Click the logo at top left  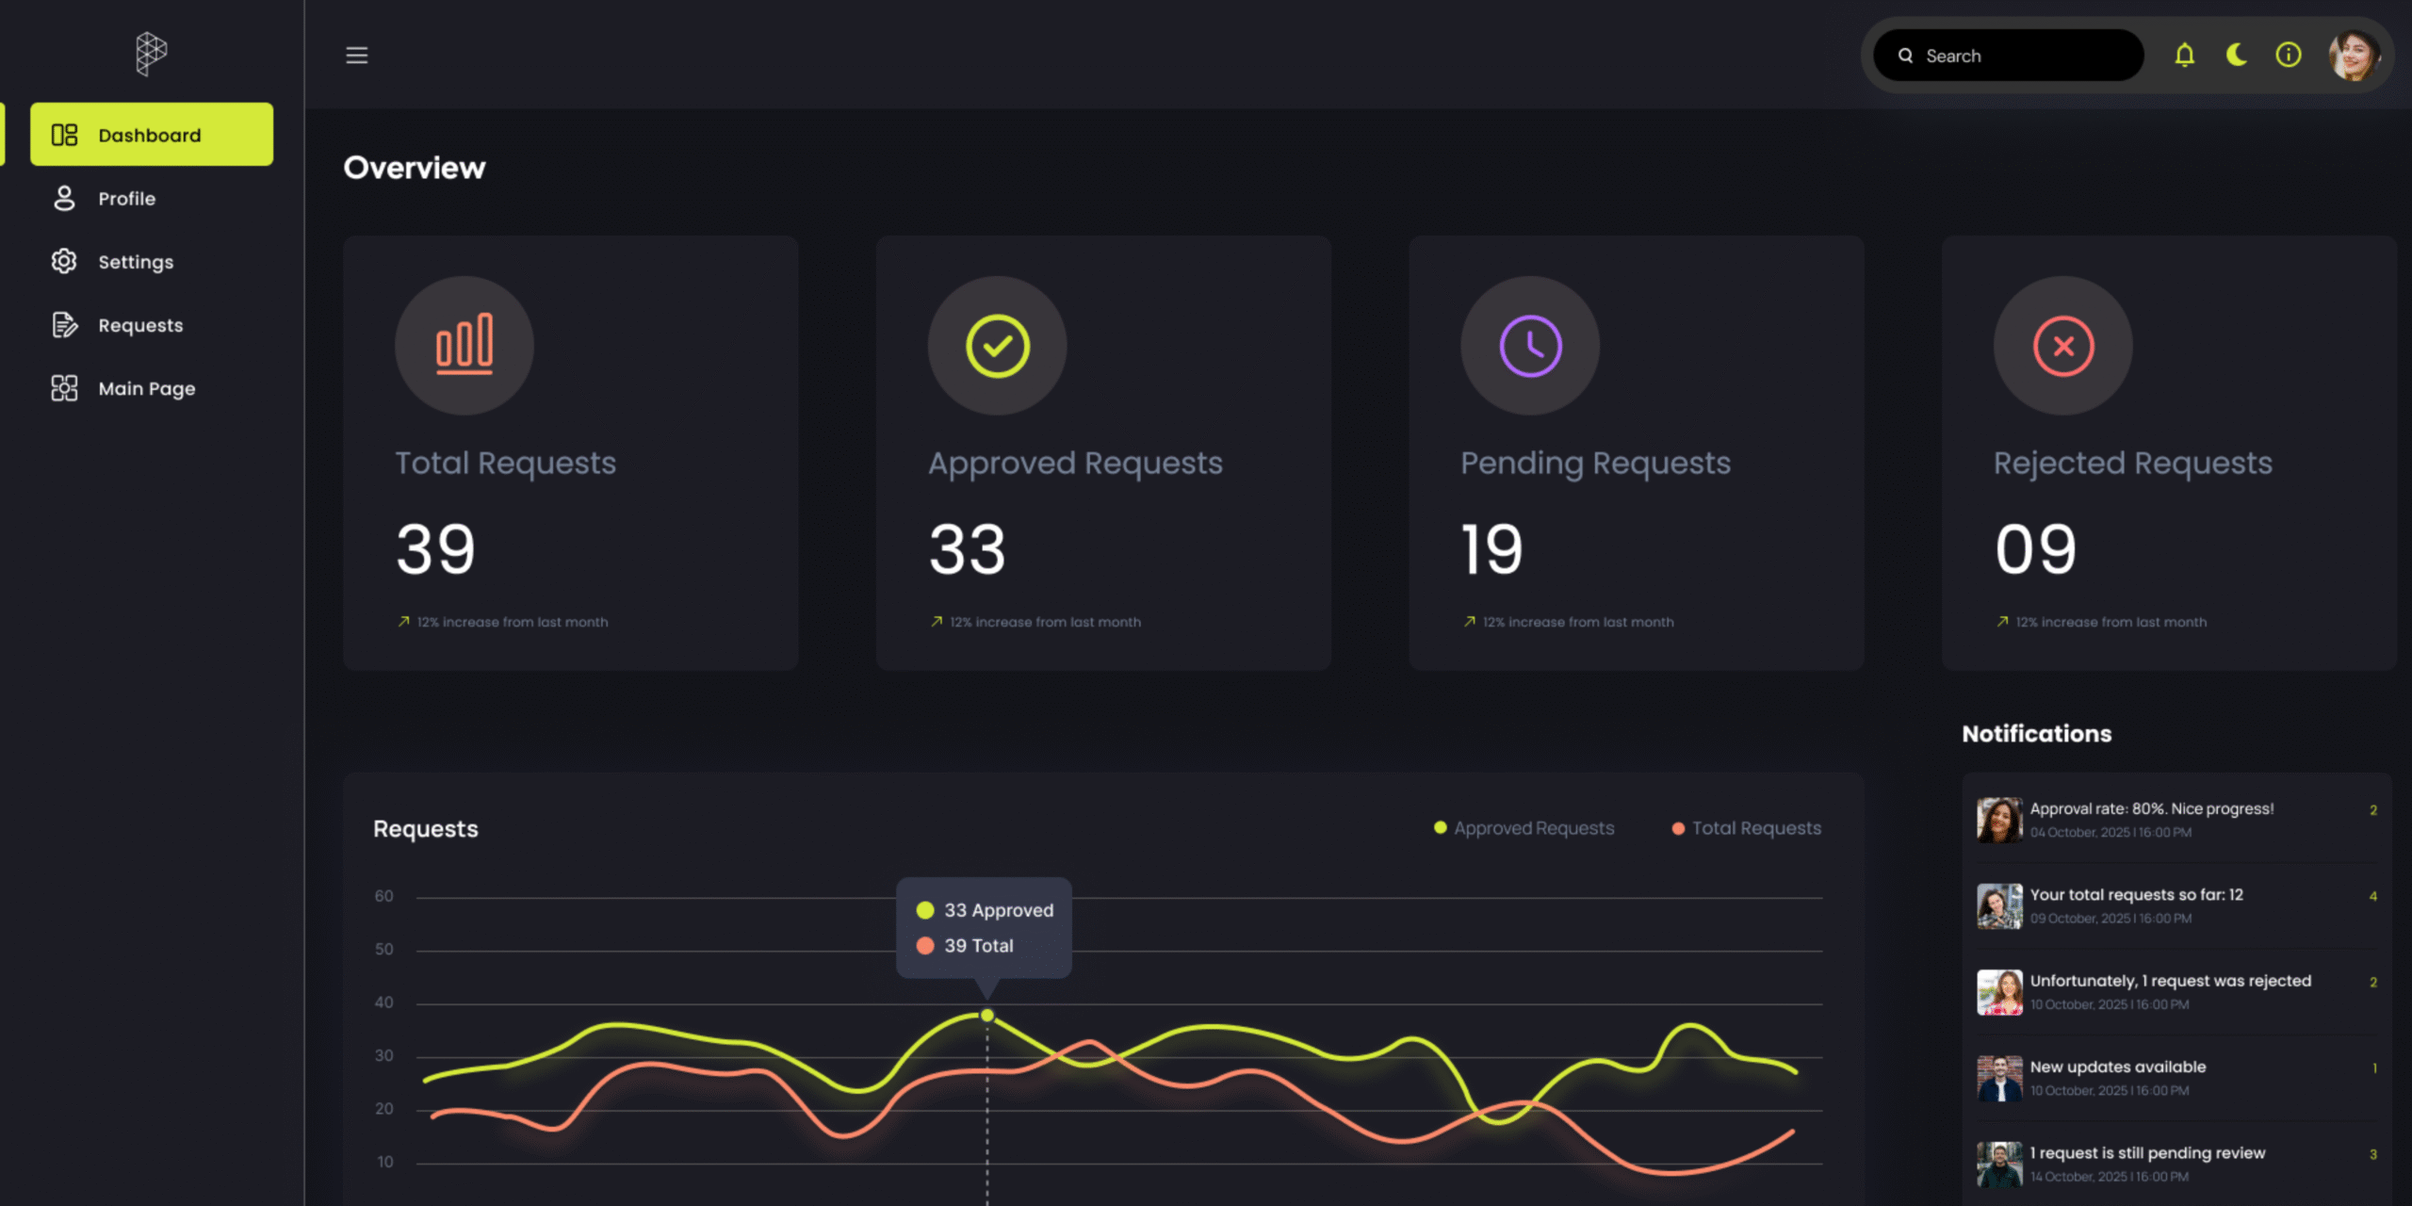[151, 54]
